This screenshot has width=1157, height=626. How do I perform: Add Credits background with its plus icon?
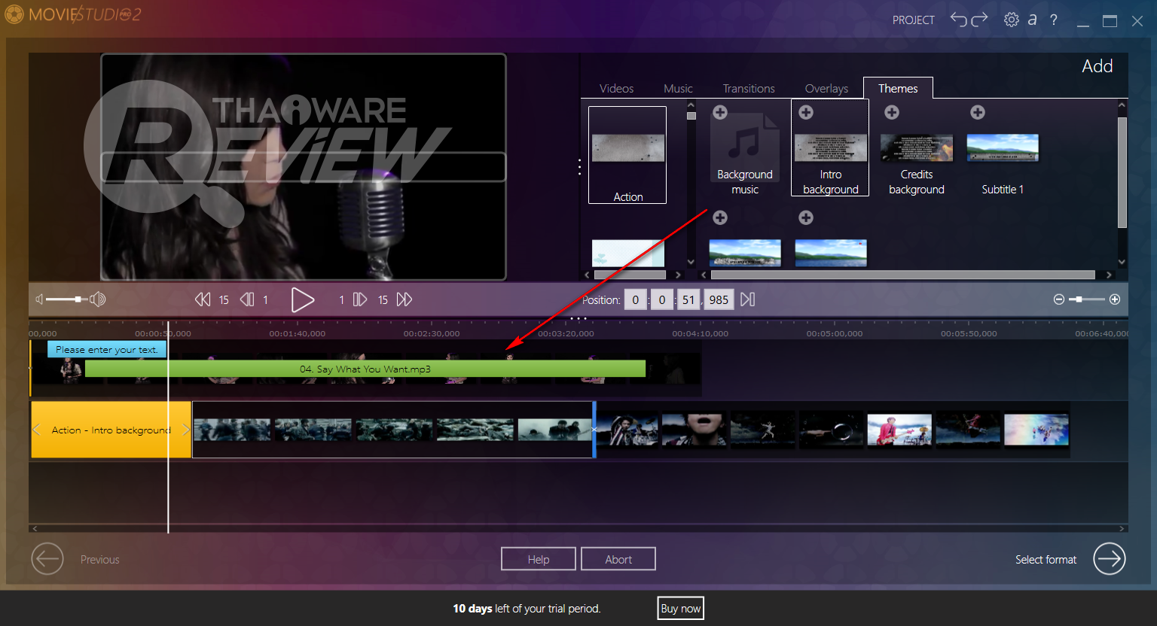tap(892, 112)
